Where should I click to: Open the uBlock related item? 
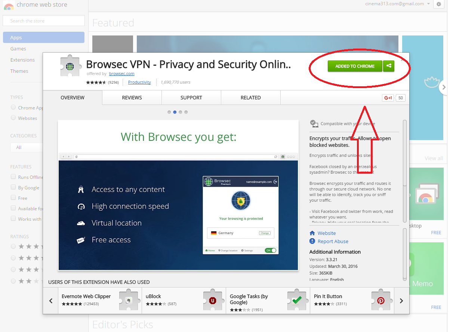pos(184,301)
